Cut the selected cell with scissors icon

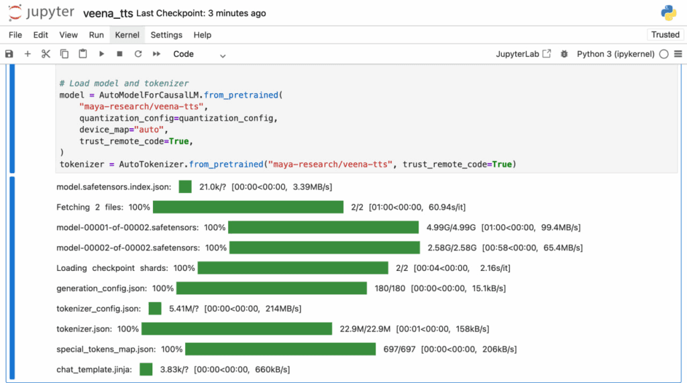click(x=46, y=54)
